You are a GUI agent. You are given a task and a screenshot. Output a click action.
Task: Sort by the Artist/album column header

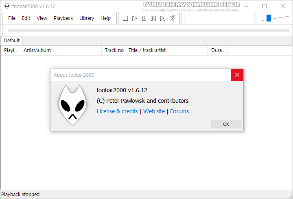point(61,50)
